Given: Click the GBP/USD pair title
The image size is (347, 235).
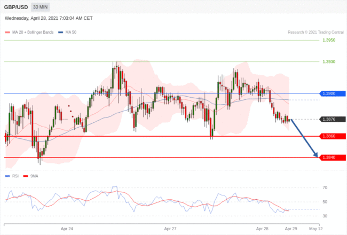Looking at the screenshot, I should coord(16,7).
